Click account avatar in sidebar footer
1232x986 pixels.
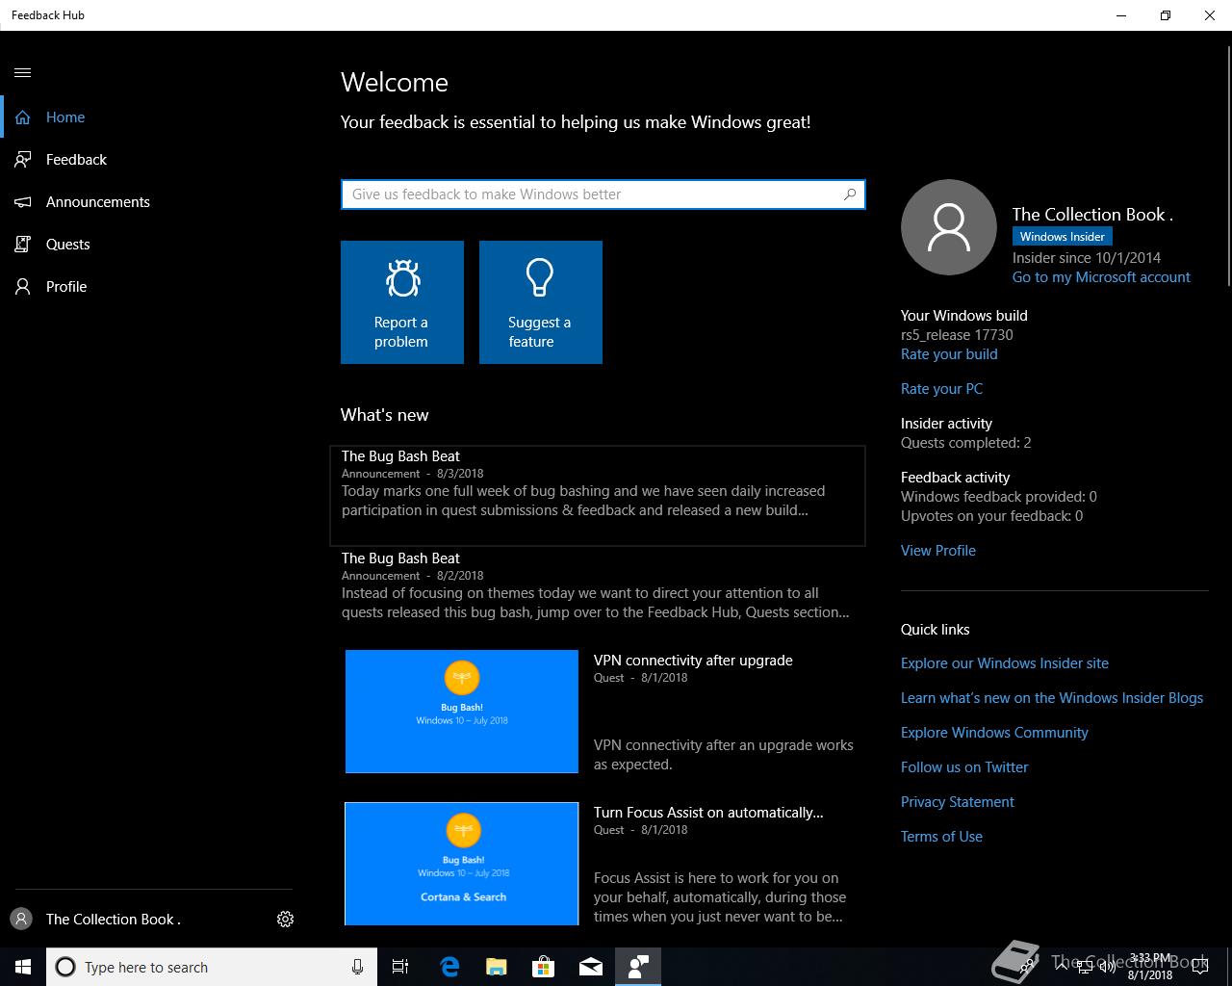click(x=21, y=920)
